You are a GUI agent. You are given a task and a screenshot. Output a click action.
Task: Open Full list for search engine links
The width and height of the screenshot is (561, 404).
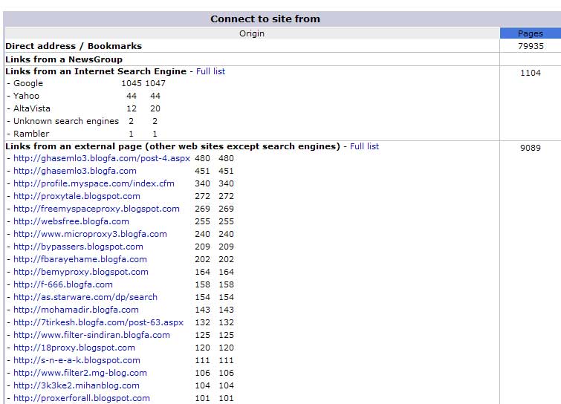click(210, 71)
